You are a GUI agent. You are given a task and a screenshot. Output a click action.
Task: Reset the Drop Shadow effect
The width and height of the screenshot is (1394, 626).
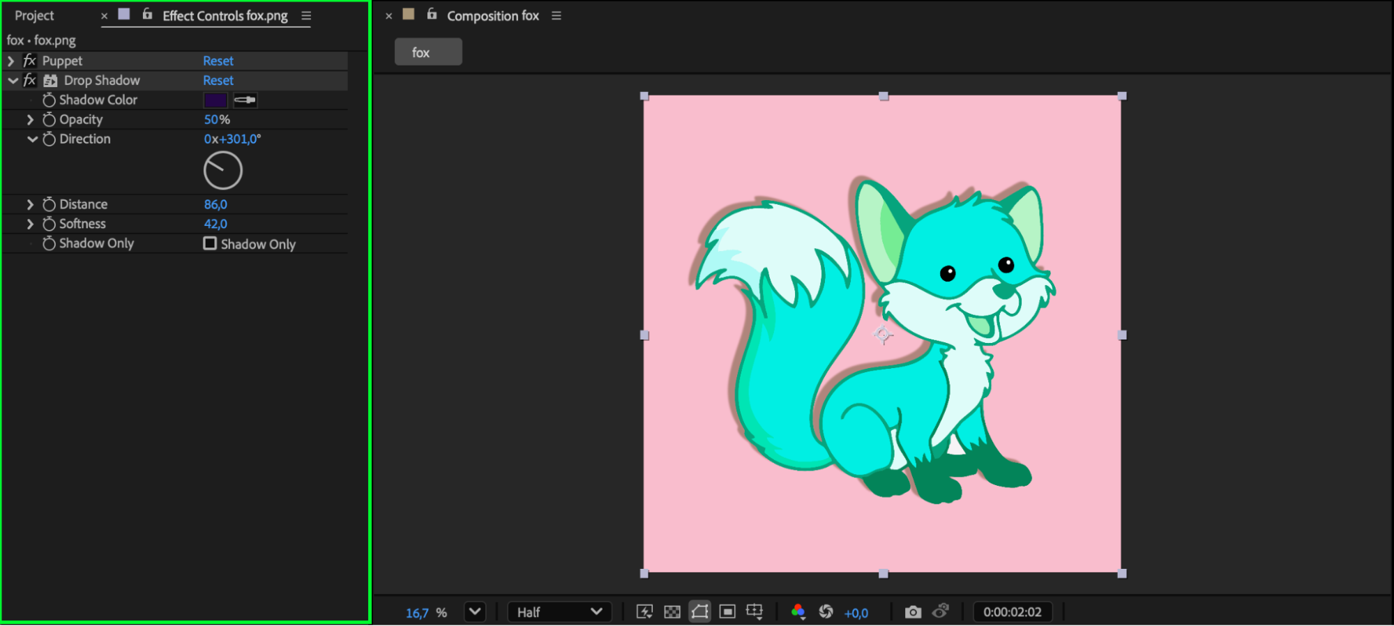(218, 81)
